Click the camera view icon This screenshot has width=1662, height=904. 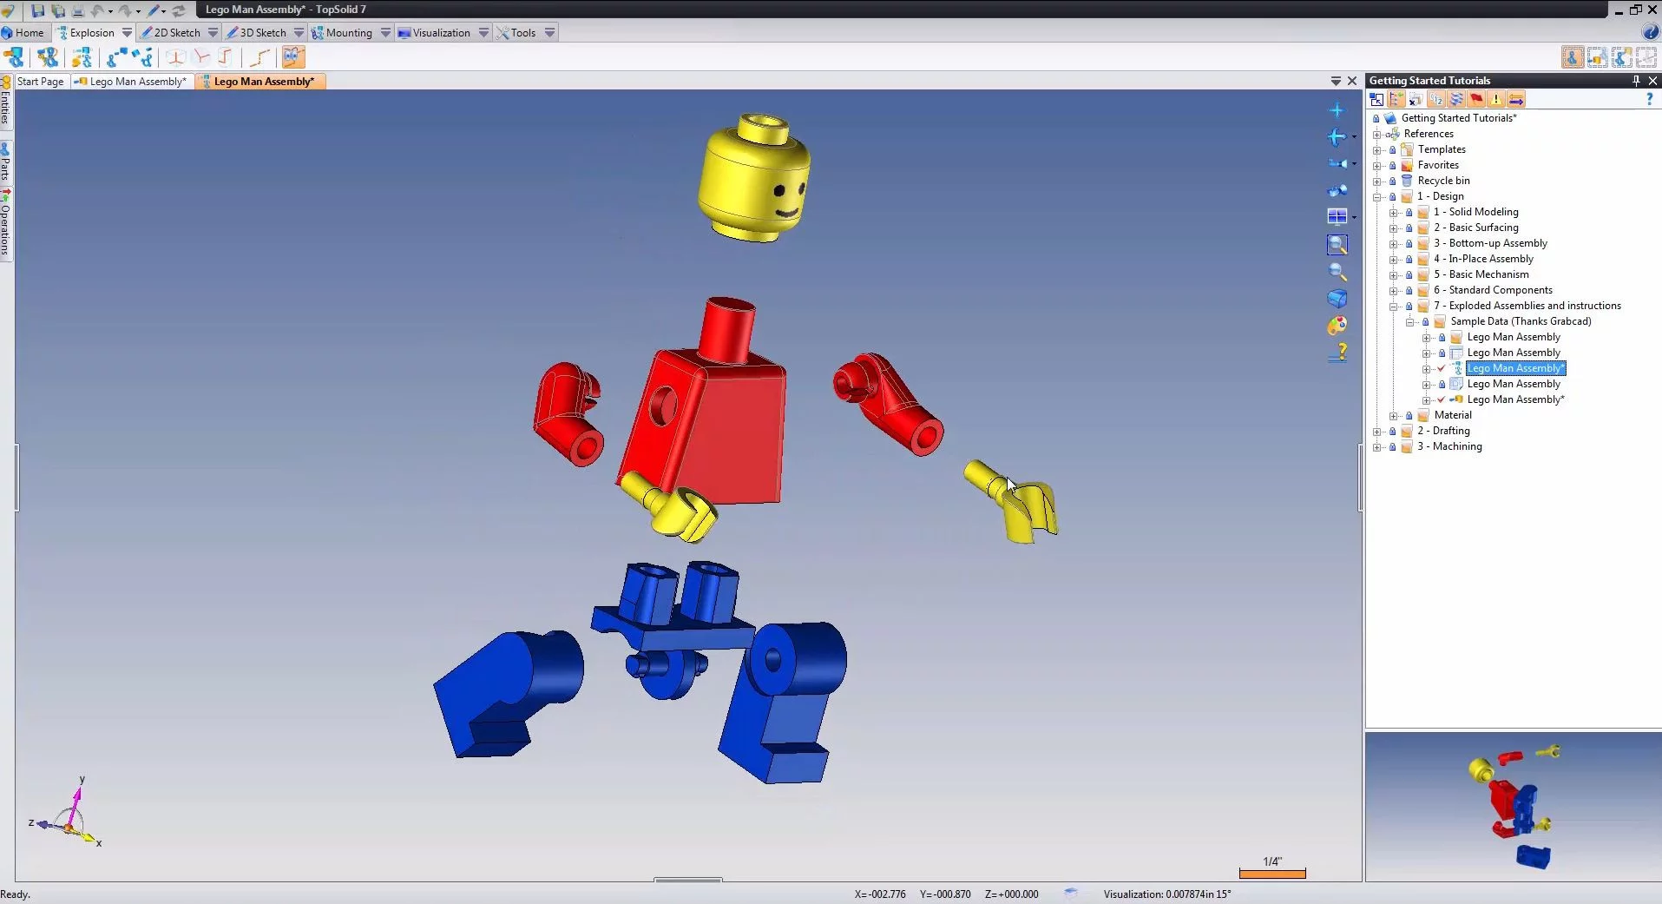click(x=1337, y=163)
